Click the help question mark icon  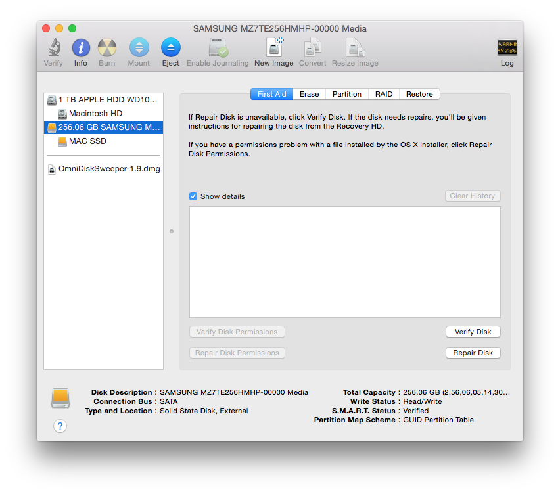click(60, 426)
